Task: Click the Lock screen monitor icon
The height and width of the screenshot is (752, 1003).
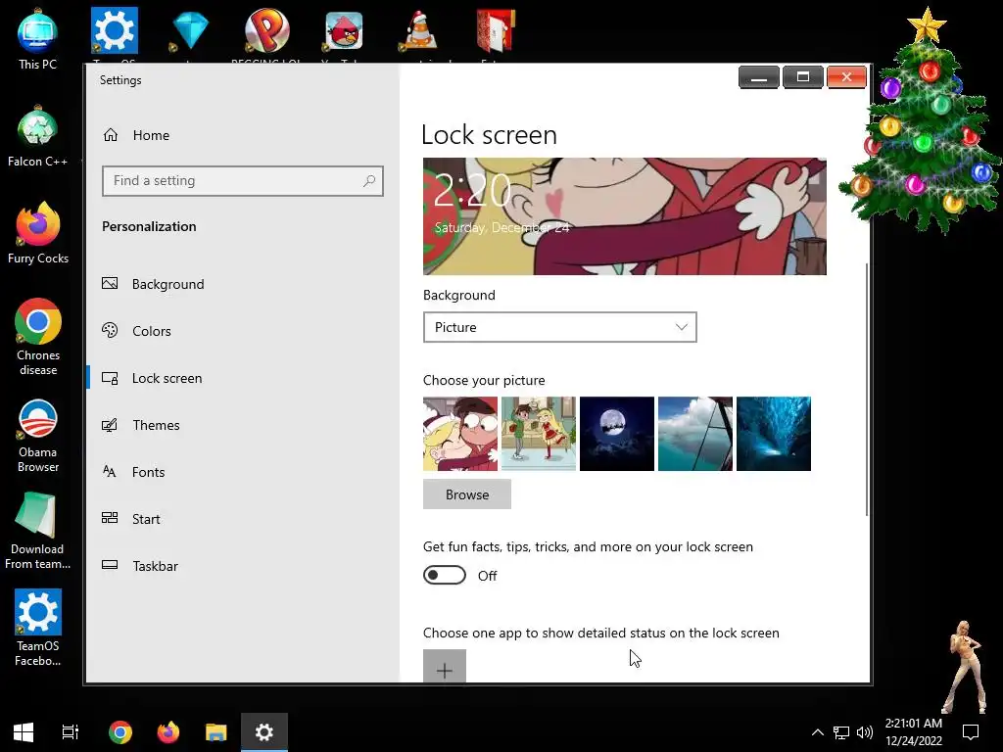Action: pyautogui.click(x=110, y=378)
